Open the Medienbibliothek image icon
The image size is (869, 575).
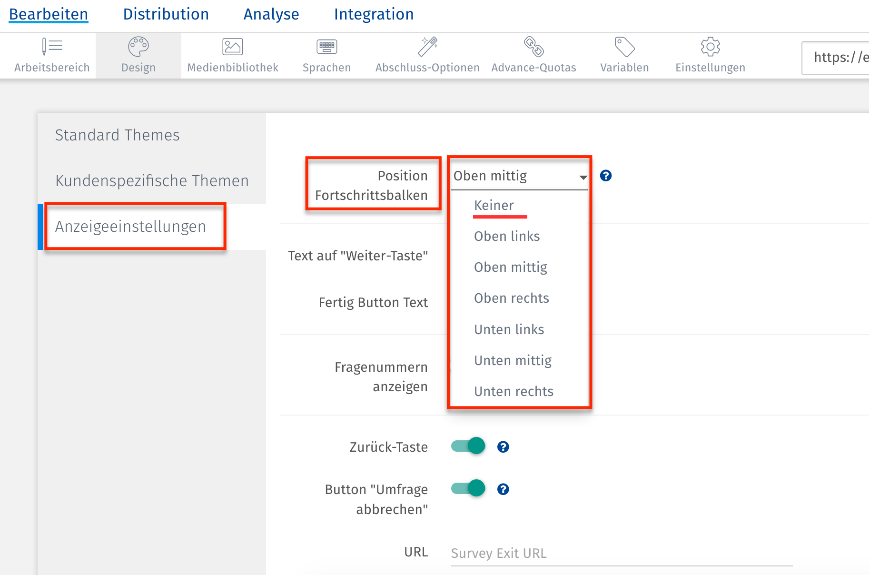[x=233, y=47]
